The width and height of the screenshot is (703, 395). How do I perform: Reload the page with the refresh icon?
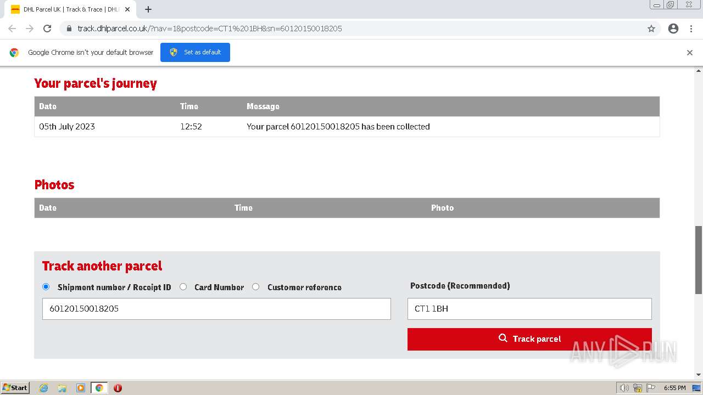tap(47, 29)
